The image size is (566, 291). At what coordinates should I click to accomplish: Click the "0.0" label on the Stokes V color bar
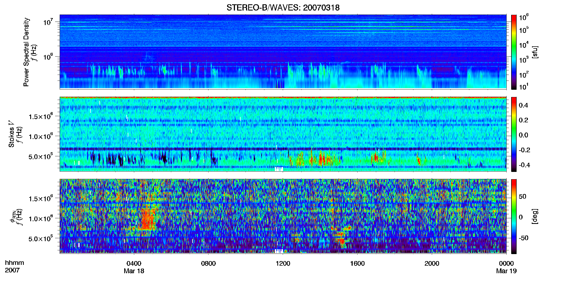point(523,135)
